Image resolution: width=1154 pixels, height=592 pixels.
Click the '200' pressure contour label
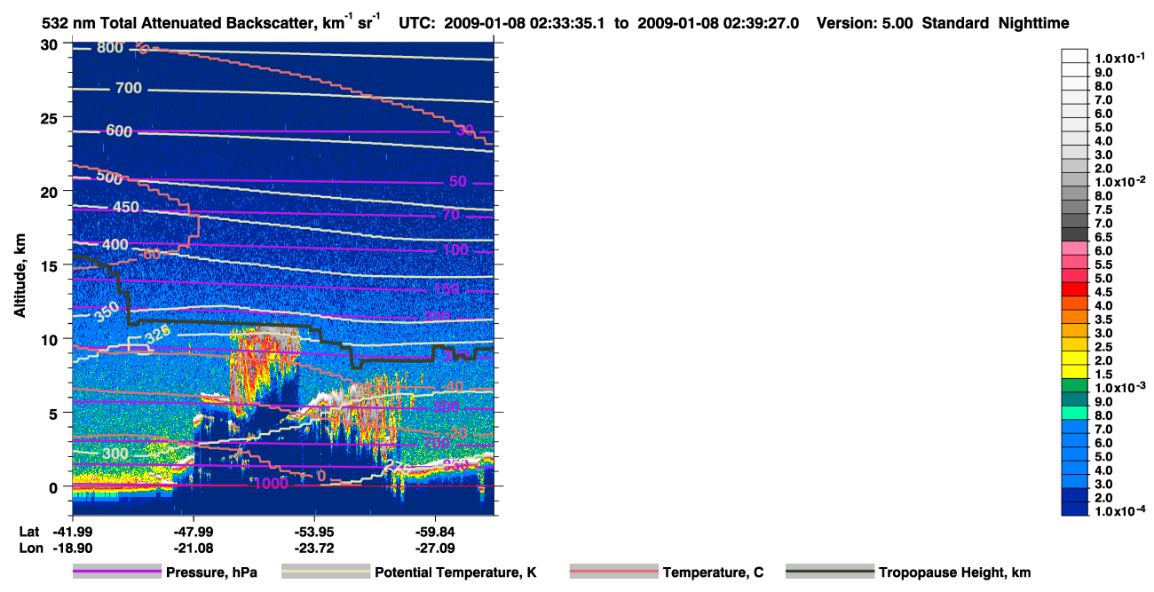coord(439,316)
